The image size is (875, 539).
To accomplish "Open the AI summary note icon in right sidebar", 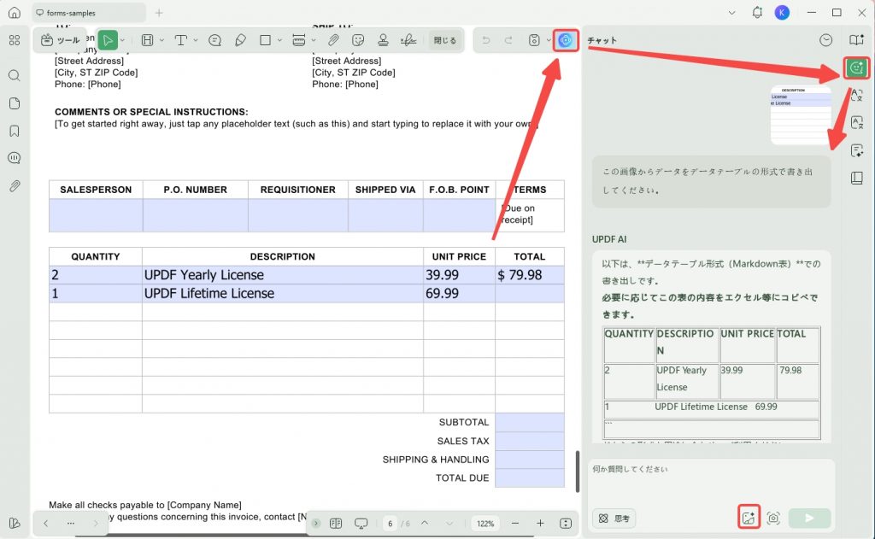I will coord(857,150).
